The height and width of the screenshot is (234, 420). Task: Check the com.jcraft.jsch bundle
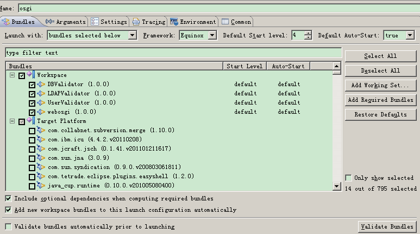(32, 149)
